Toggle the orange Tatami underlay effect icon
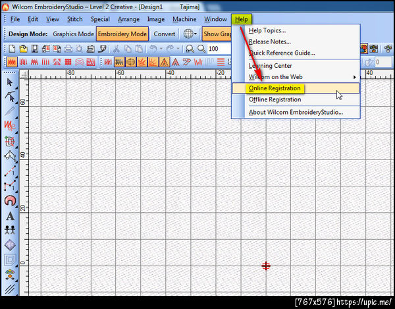 [x=119, y=62]
